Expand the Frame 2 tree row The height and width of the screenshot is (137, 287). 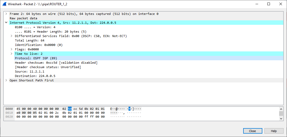click(x=6, y=14)
